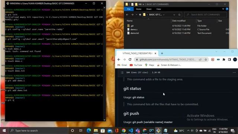
Task: Open Task View on the taskbar
Action: (x=81, y=131)
